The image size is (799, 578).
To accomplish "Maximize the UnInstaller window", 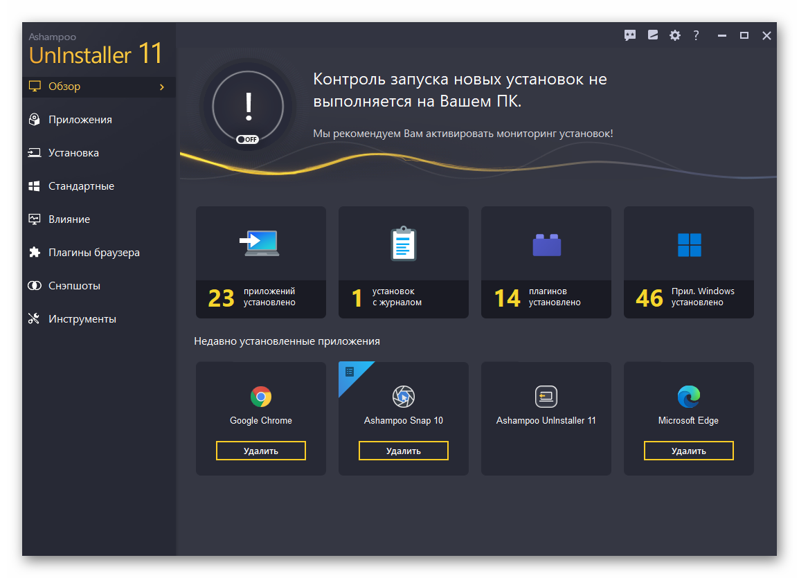I will pyautogui.click(x=744, y=35).
